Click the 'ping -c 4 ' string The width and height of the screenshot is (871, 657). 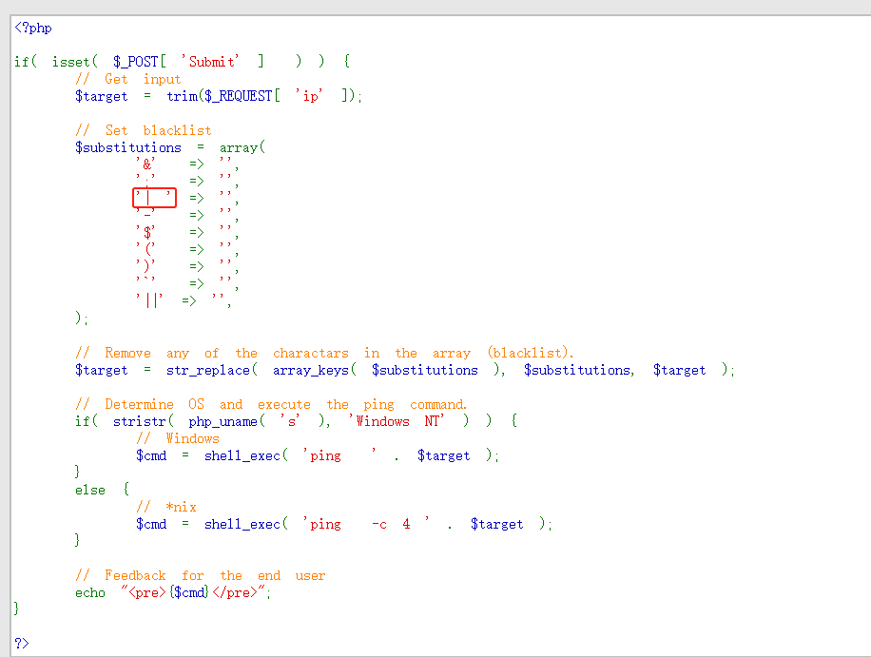tap(366, 524)
